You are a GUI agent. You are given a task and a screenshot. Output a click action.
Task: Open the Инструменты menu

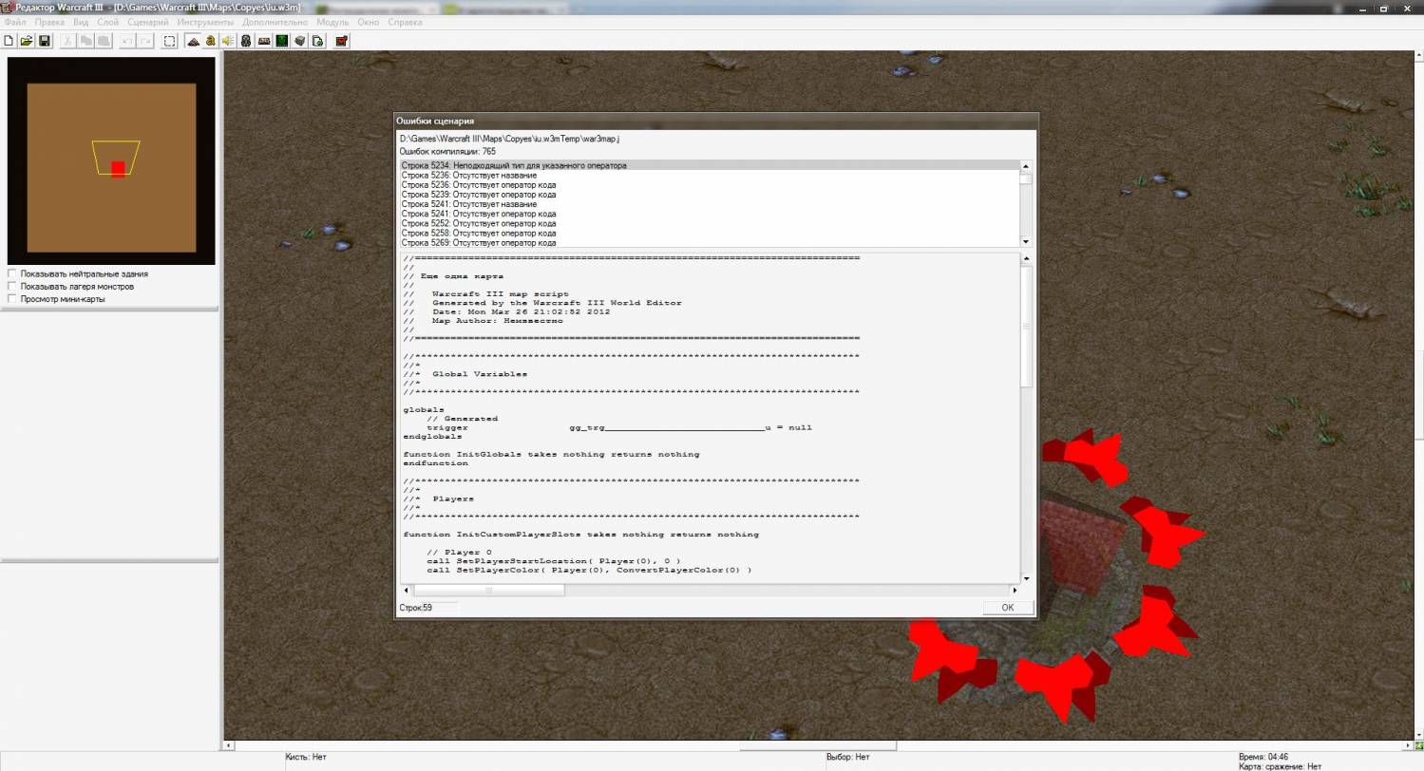[205, 22]
